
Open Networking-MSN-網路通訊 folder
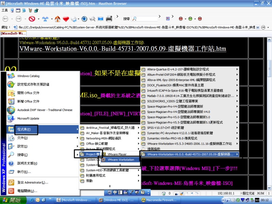110,138
